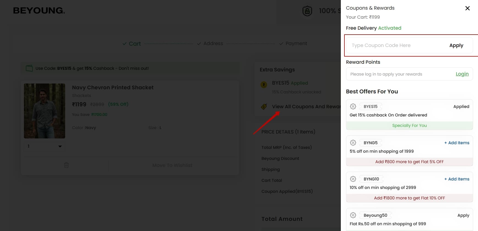Click the Free Delivery Activated text
This screenshot has width=478, height=231.
pos(374,28)
